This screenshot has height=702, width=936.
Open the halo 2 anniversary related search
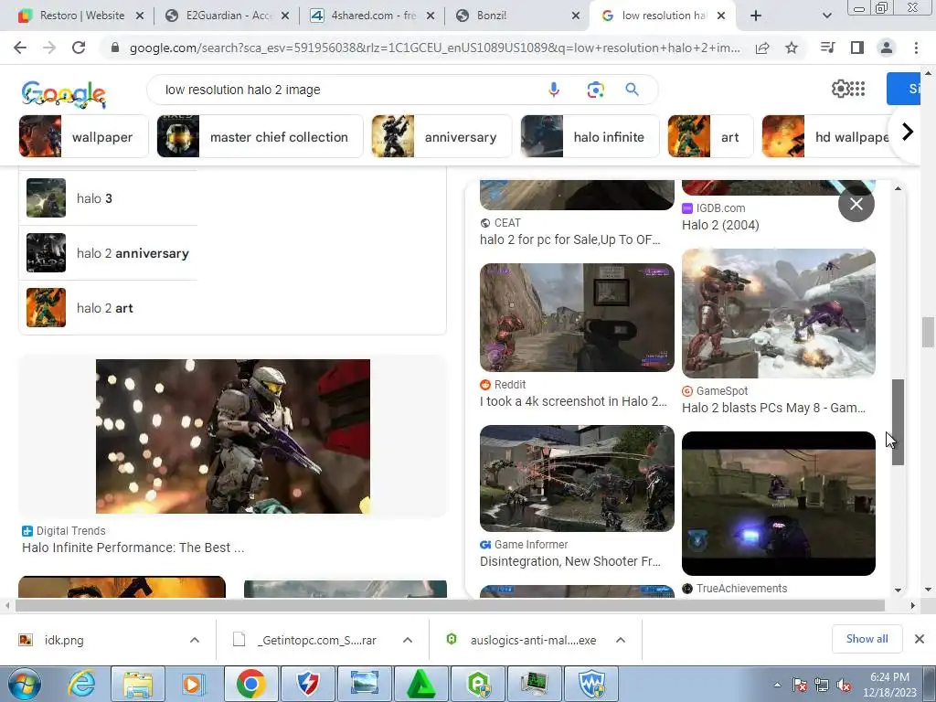click(x=108, y=253)
